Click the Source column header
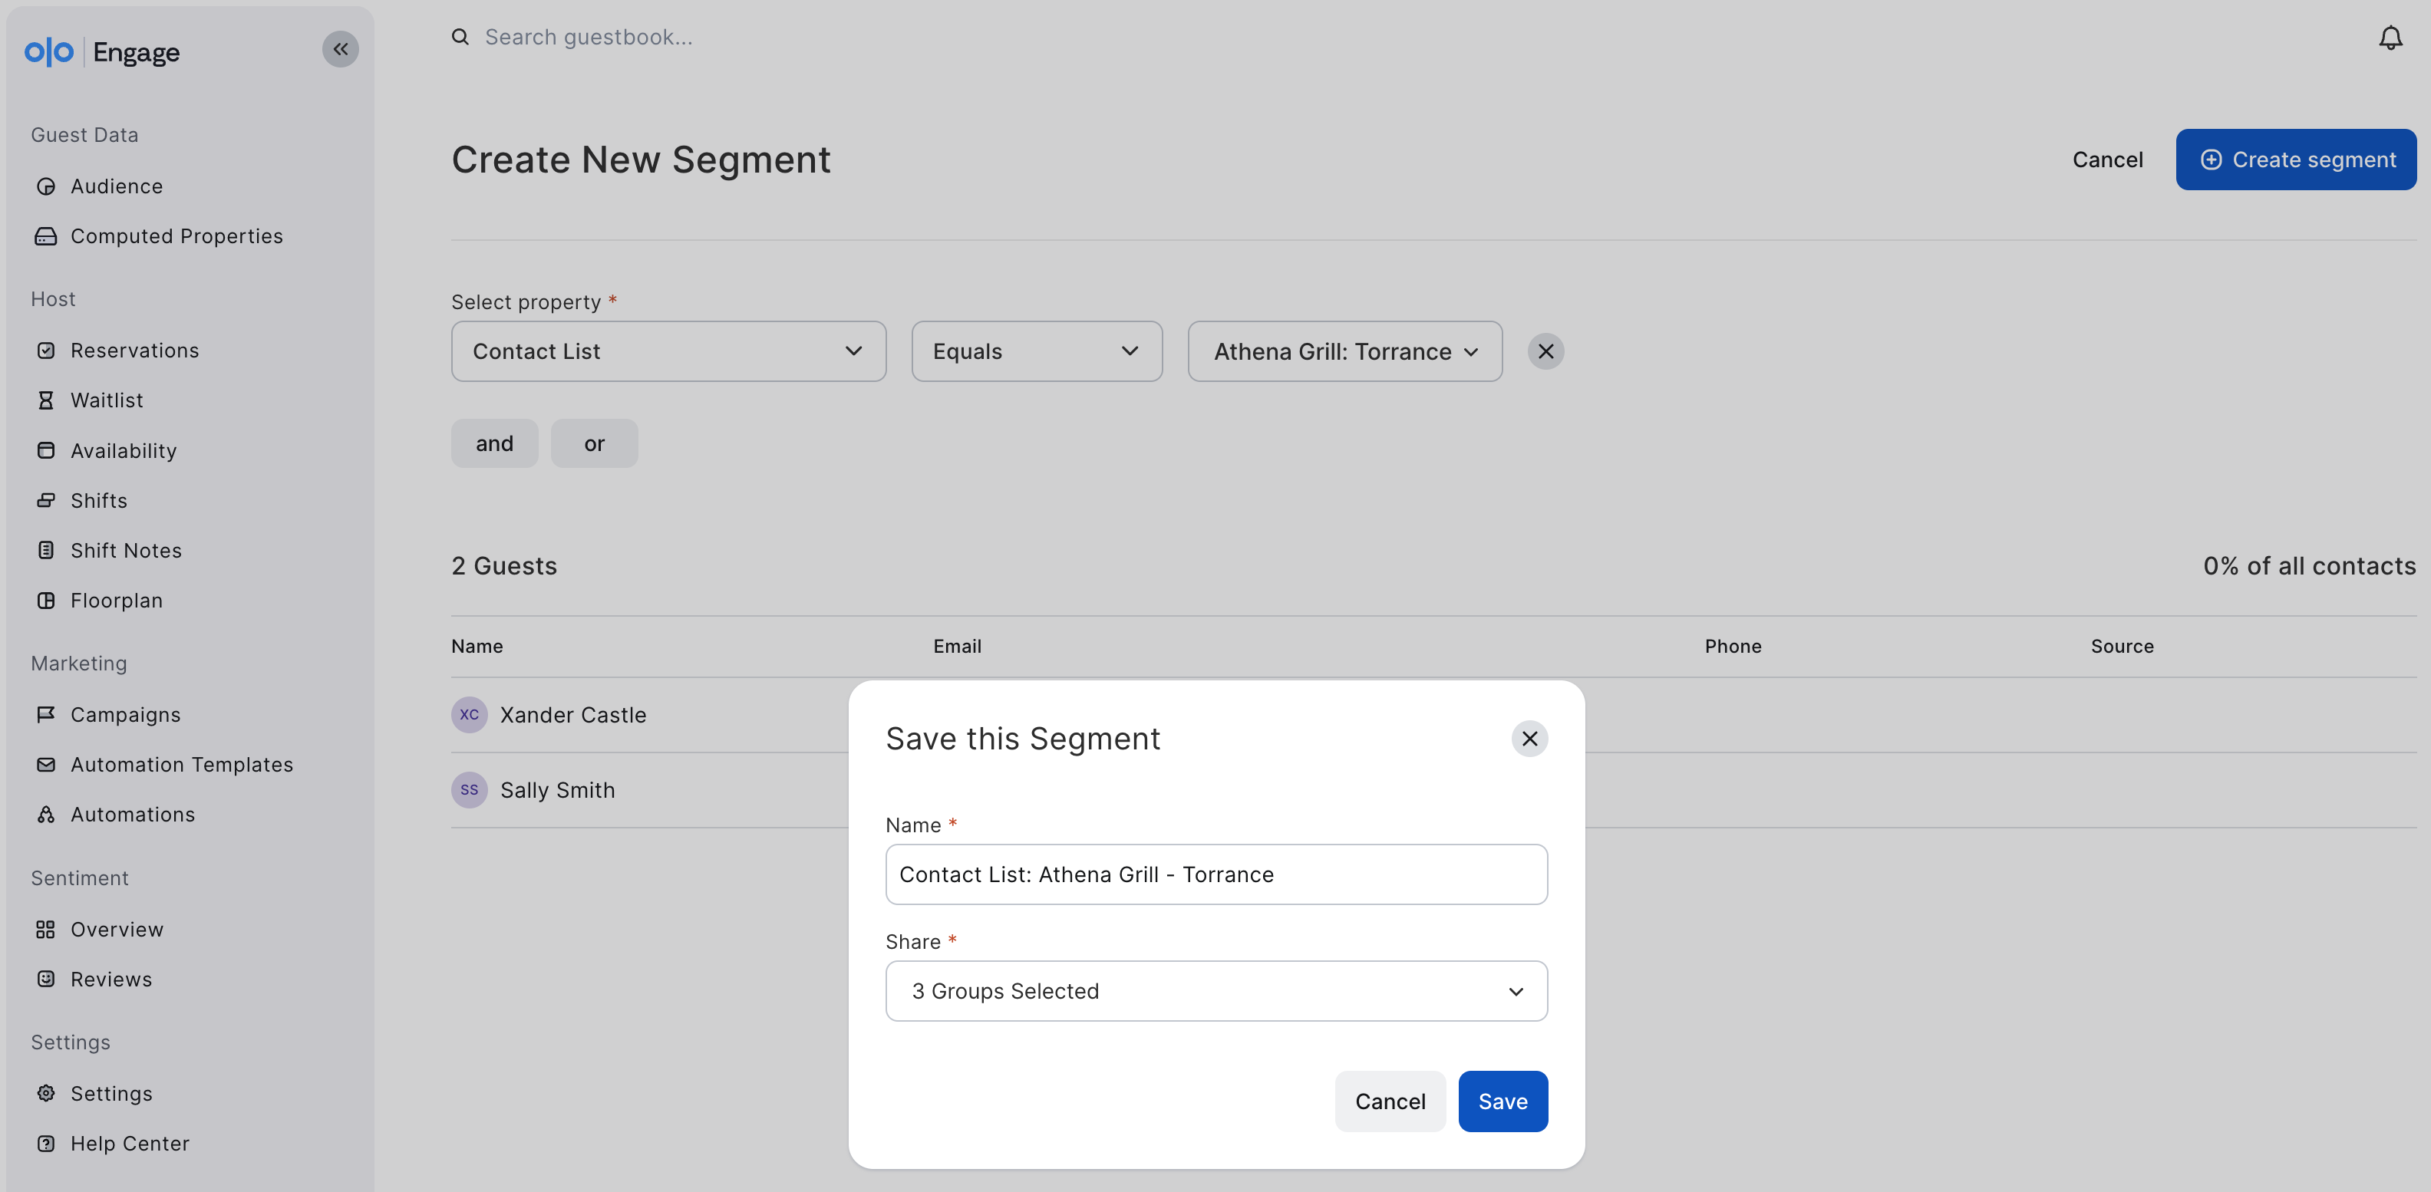 (2122, 646)
